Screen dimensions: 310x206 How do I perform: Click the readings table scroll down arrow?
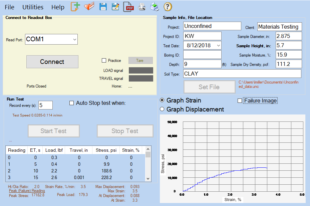click(x=148, y=179)
